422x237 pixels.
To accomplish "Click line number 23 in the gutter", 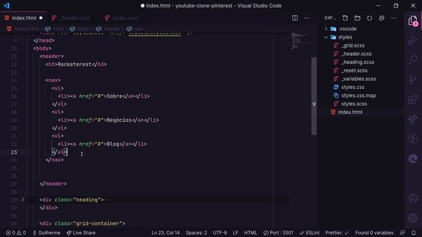I will click(15, 152).
